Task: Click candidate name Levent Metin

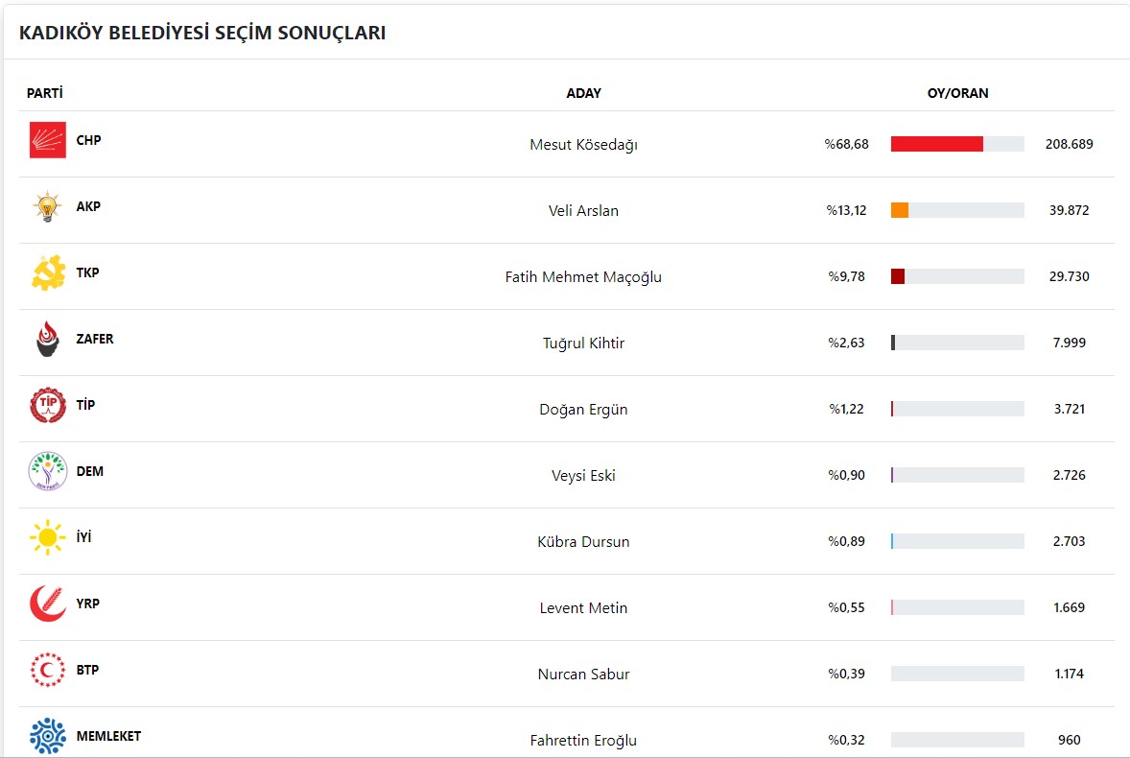Action: point(584,608)
